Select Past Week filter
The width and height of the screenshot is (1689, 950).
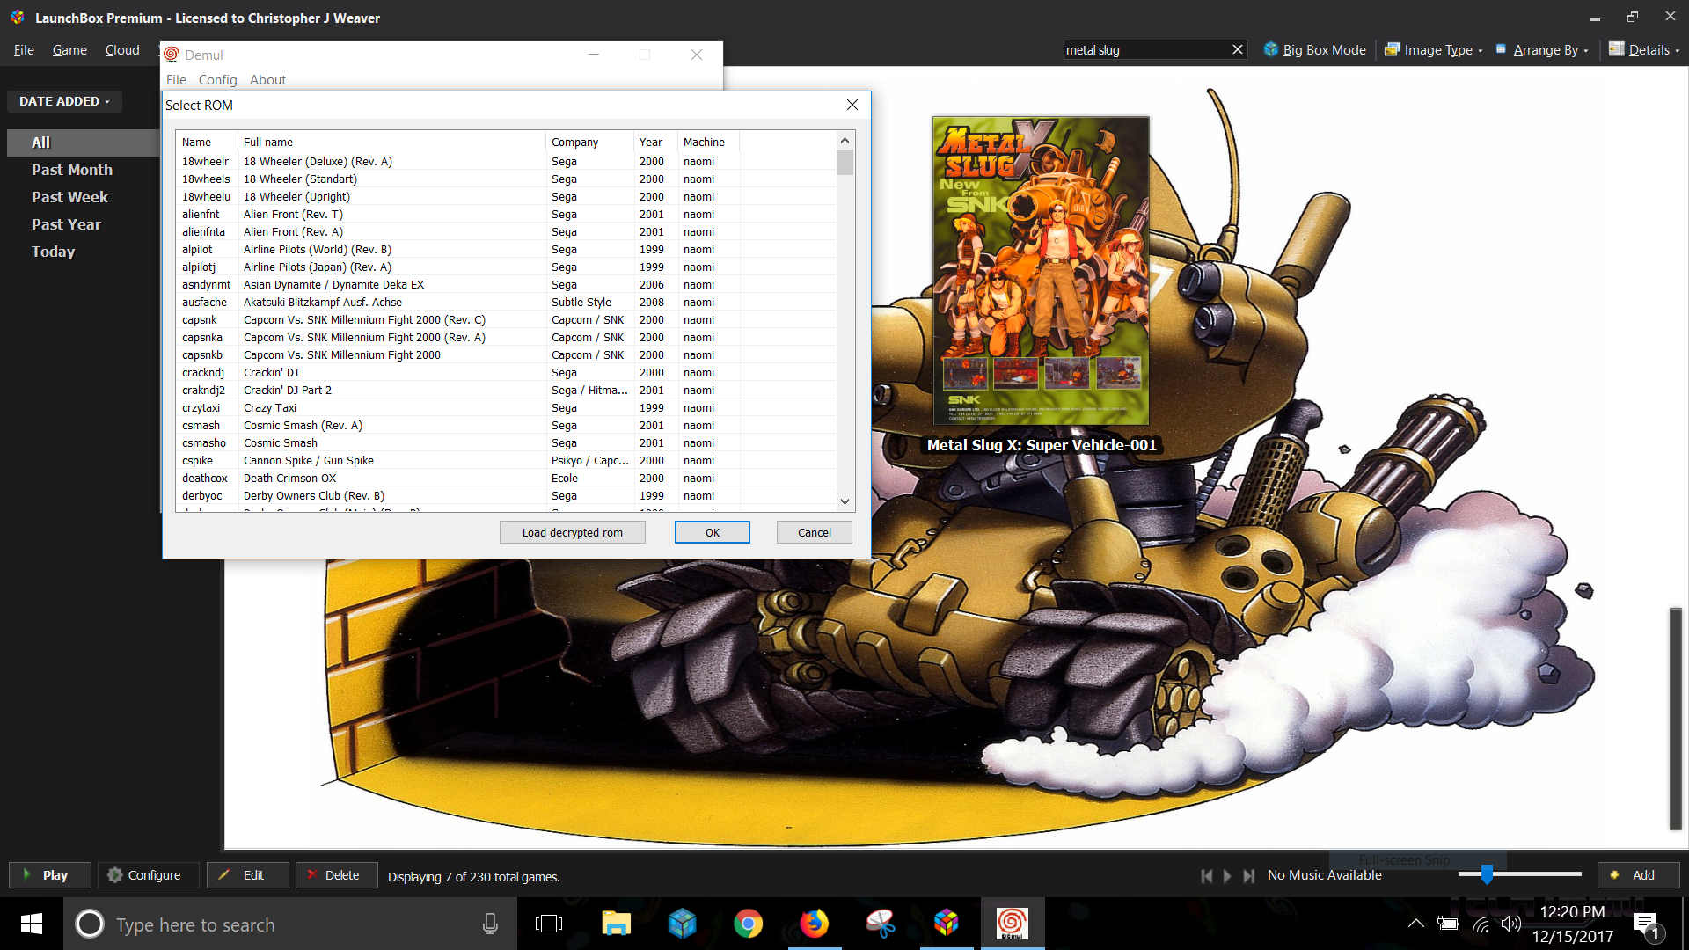pos(69,197)
